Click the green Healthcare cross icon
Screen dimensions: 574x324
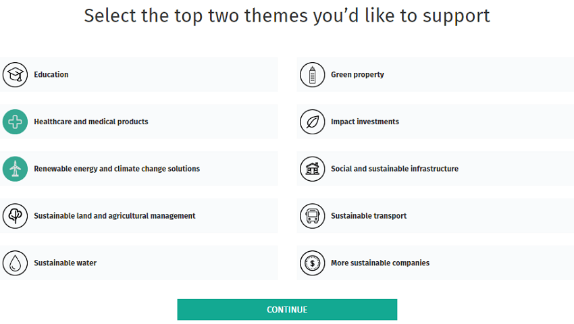(x=15, y=122)
